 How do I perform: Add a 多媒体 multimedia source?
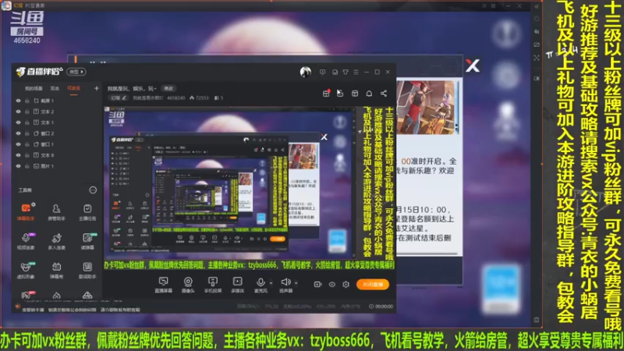pos(238,285)
